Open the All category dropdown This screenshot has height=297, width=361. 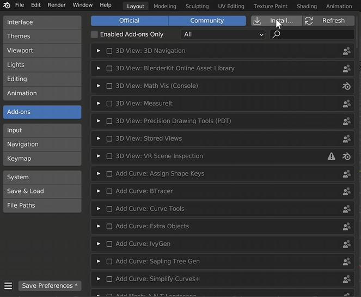223,34
